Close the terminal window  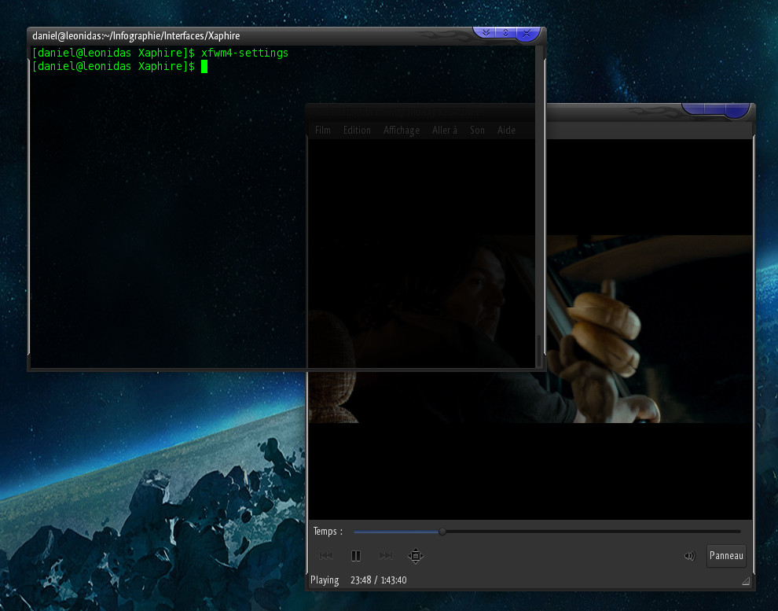click(527, 33)
